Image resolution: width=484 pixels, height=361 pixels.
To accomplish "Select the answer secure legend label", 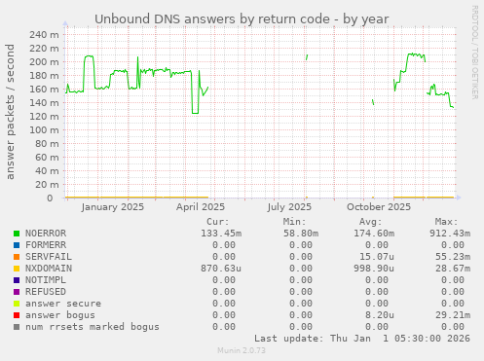I will (x=63, y=304).
